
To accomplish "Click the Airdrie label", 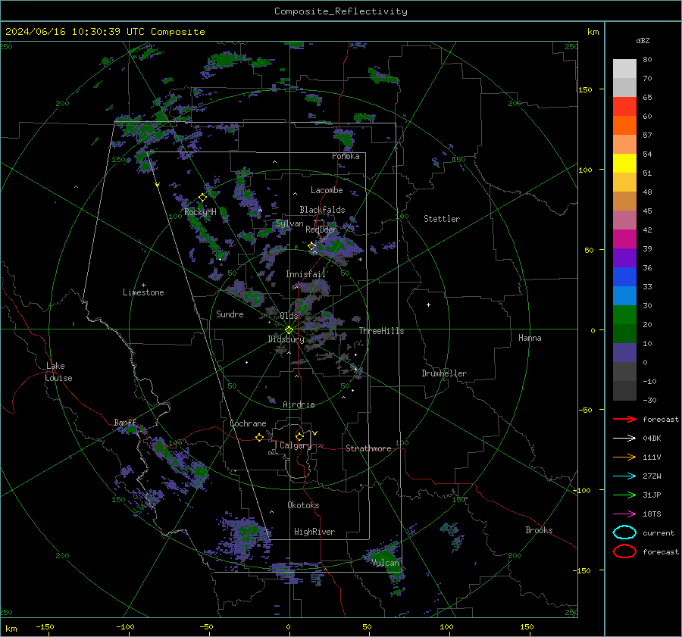I will tap(299, 404).
